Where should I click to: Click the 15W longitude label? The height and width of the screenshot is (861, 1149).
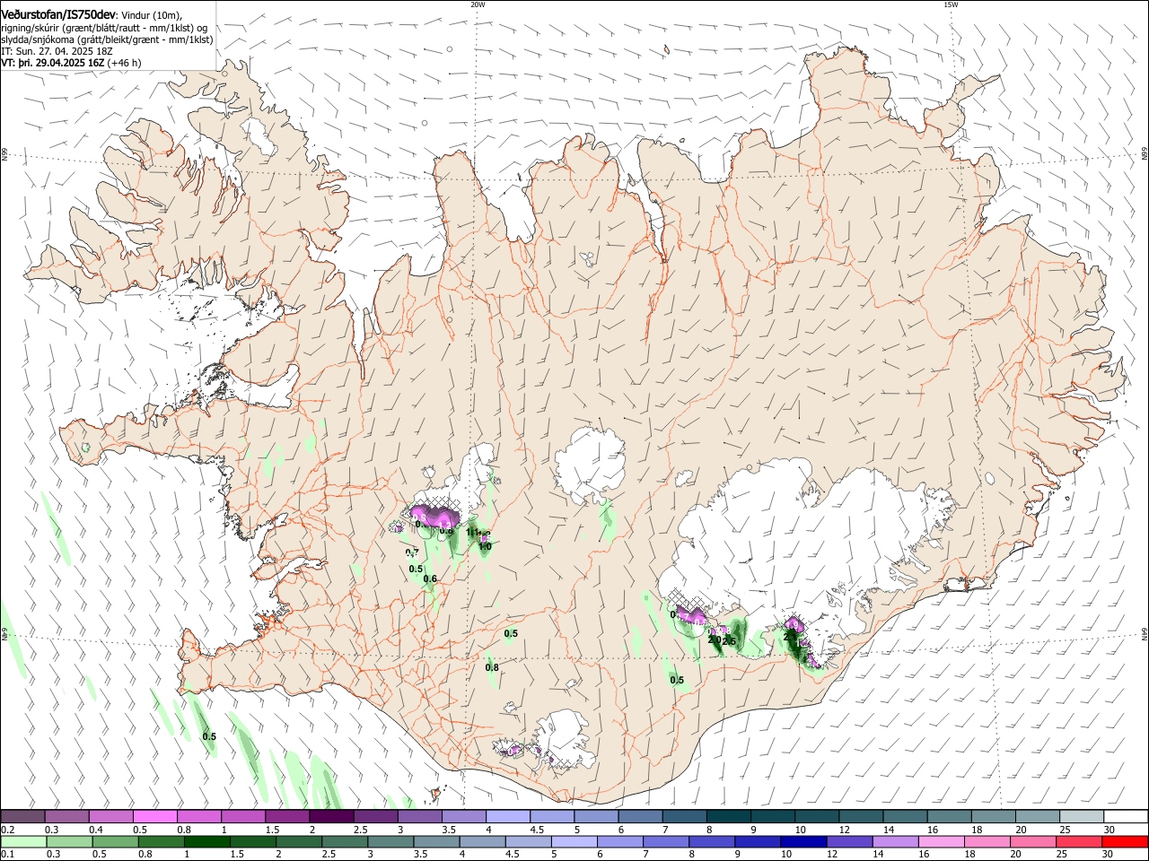coord(951,4)
